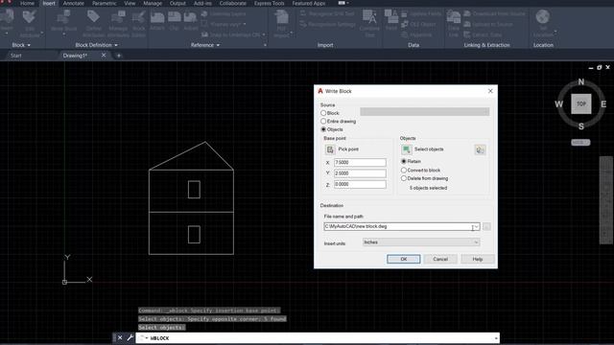Open Recognition Settings in Import panel
The height and width of the screenshot is (345, 614).
tap(328, 24)
